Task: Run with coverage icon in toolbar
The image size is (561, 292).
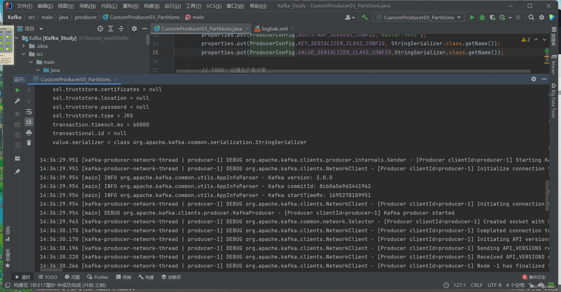Action: [492, 17]
